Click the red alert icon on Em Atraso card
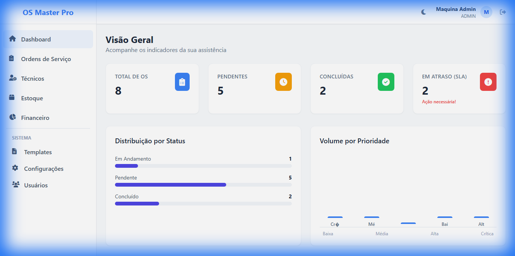The height and width of the screenshot is (256, 515). pos(488,82)
